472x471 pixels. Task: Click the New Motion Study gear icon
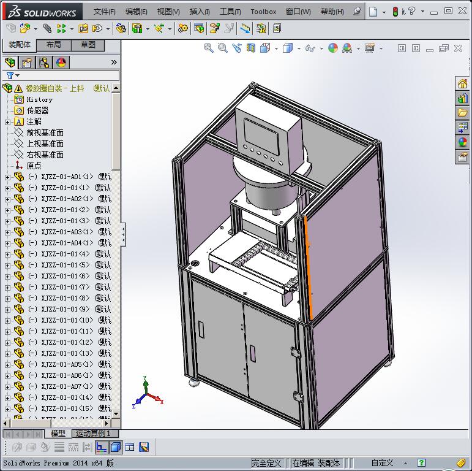(182, 29)
